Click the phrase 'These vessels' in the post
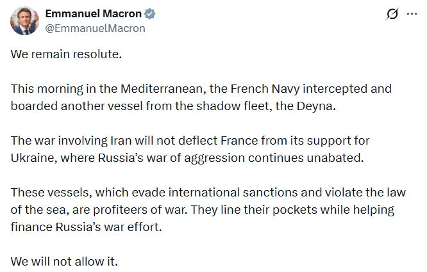 coord(45,191)
